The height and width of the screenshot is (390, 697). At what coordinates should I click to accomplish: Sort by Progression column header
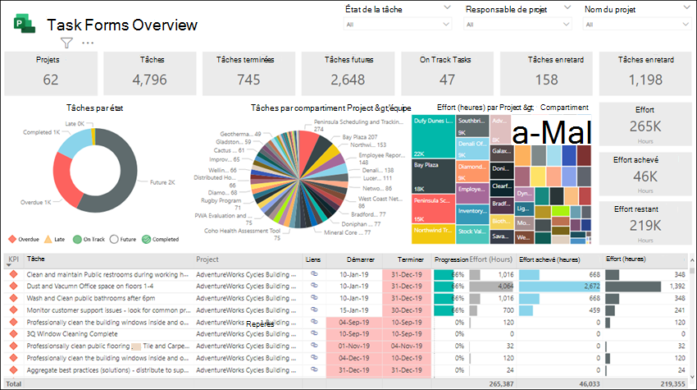(451, 259)
